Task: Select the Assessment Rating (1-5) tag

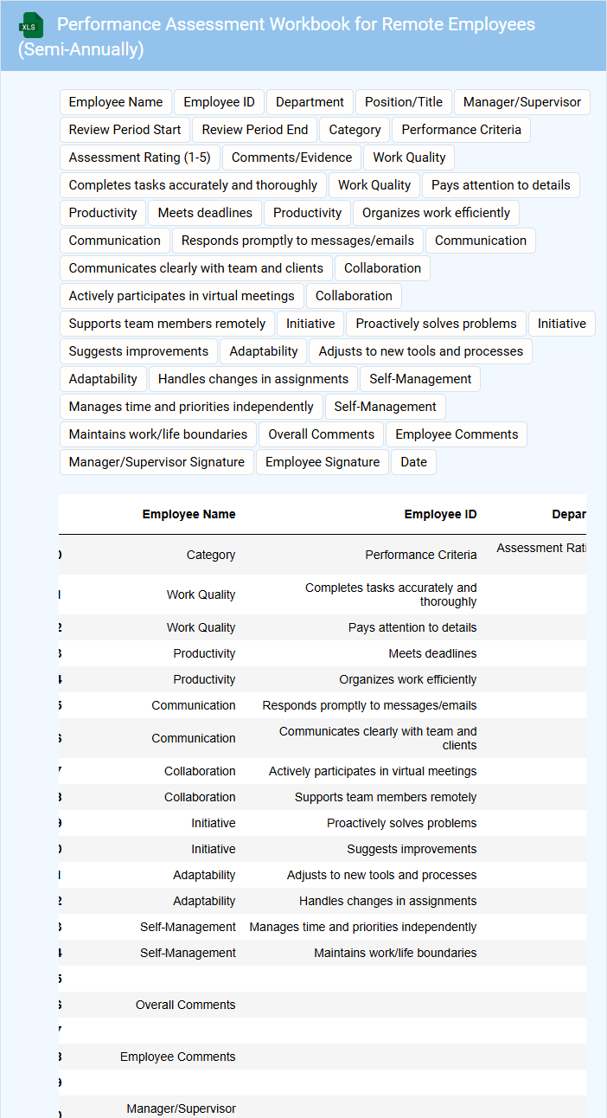Action: [139, 157]
